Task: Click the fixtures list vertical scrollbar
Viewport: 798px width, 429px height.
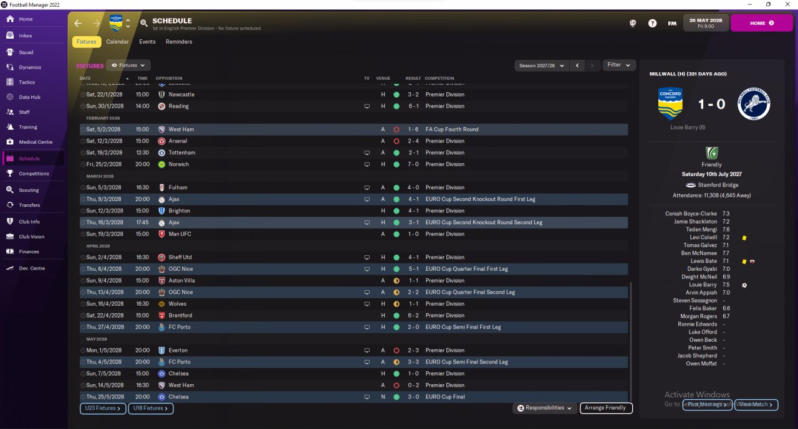Action: point(631,342)
